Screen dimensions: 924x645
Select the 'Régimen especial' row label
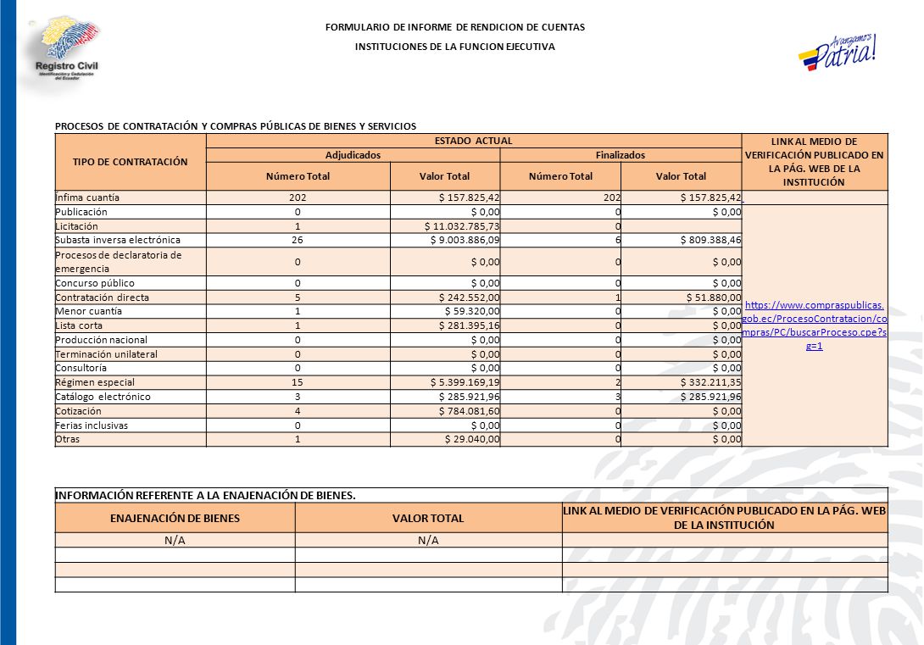(95, 382)
